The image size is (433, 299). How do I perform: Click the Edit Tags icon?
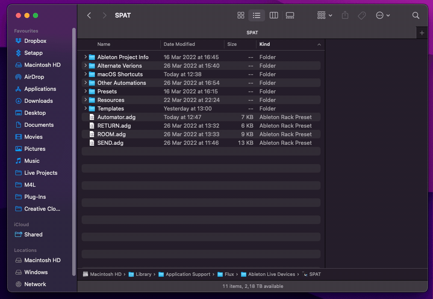362,15
